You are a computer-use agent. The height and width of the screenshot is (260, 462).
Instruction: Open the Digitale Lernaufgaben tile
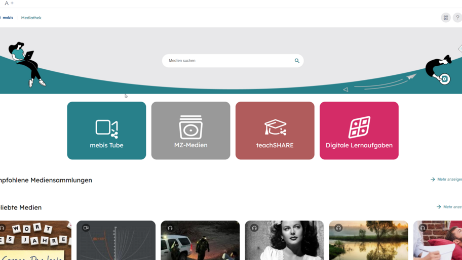359,131
